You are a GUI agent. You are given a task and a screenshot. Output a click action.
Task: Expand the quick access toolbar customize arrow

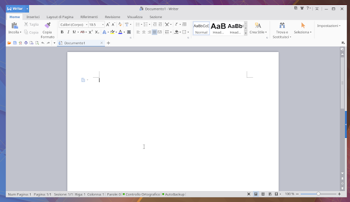click(x=54, y=43)
